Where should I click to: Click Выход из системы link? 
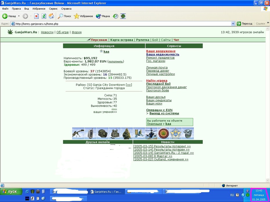pyautogui.click(x=164, y=113)
